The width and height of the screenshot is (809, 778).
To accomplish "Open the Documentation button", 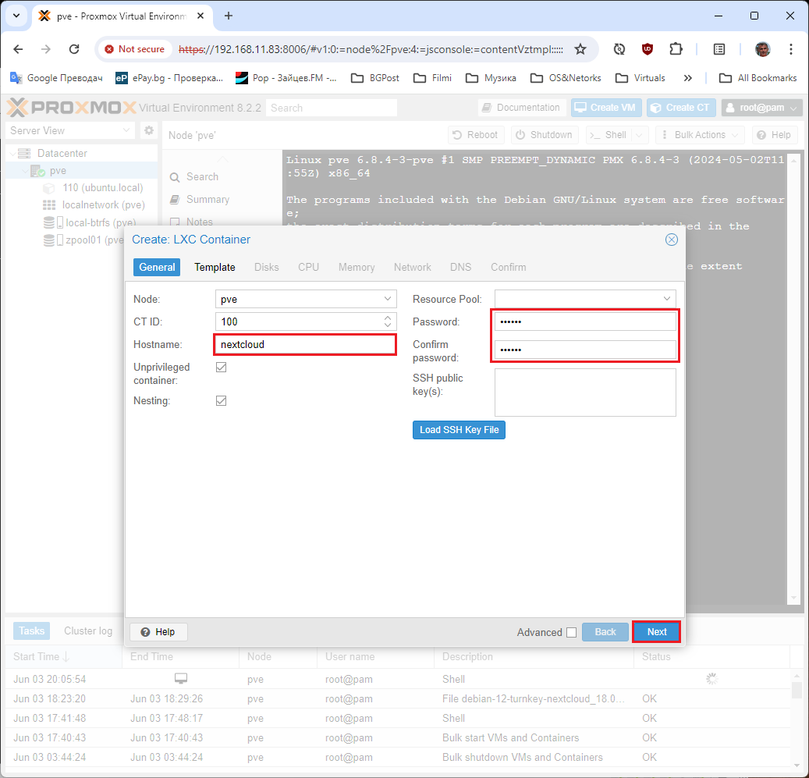I will pos(521,108).
